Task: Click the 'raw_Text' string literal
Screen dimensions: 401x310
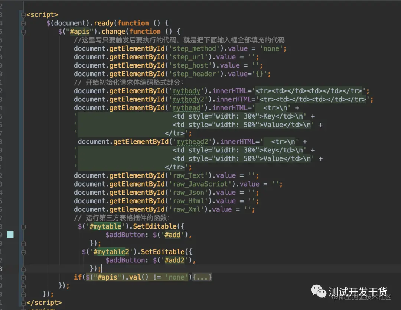Action: click(189, 175)
